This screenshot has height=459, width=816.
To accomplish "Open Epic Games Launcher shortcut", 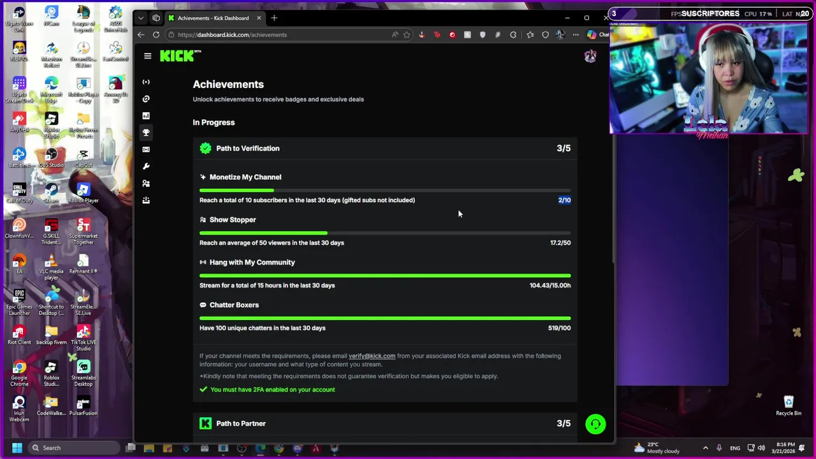I will [x=19, y=302].
